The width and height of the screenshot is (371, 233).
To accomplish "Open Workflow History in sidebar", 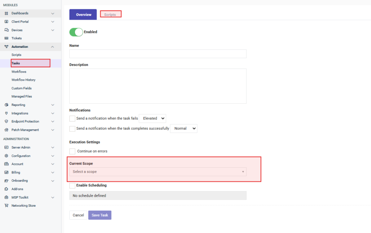I will [23, 80].
